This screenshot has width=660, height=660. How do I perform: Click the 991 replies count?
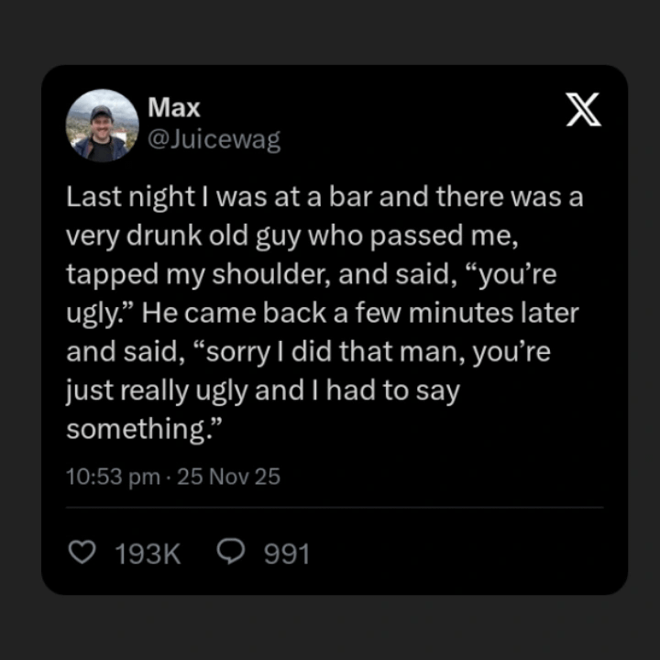click(x=287, y=554)
